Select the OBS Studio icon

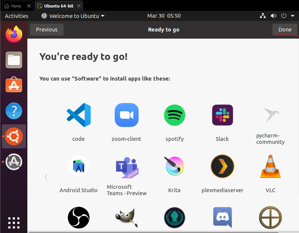point(79,218)
